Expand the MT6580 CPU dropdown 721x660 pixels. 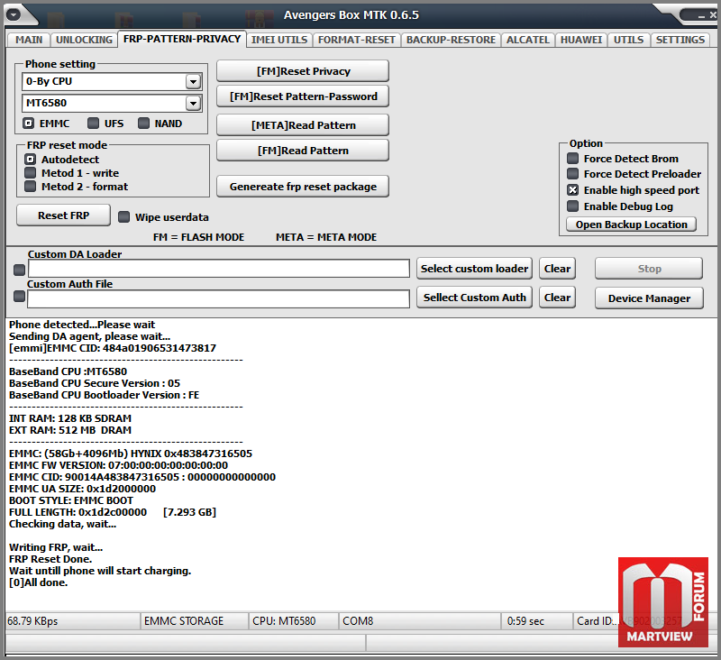193,103
